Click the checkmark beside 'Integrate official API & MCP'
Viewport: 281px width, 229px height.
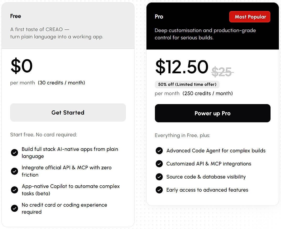[x=14, y=171]
